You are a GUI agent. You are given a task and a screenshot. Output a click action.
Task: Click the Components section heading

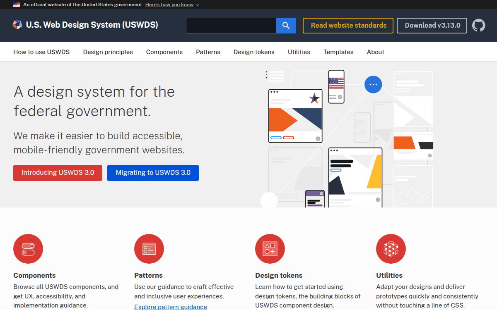point(34,275)
